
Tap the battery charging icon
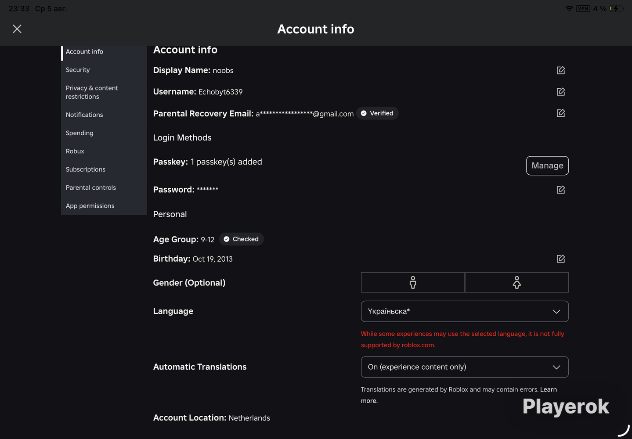[616, 8]
